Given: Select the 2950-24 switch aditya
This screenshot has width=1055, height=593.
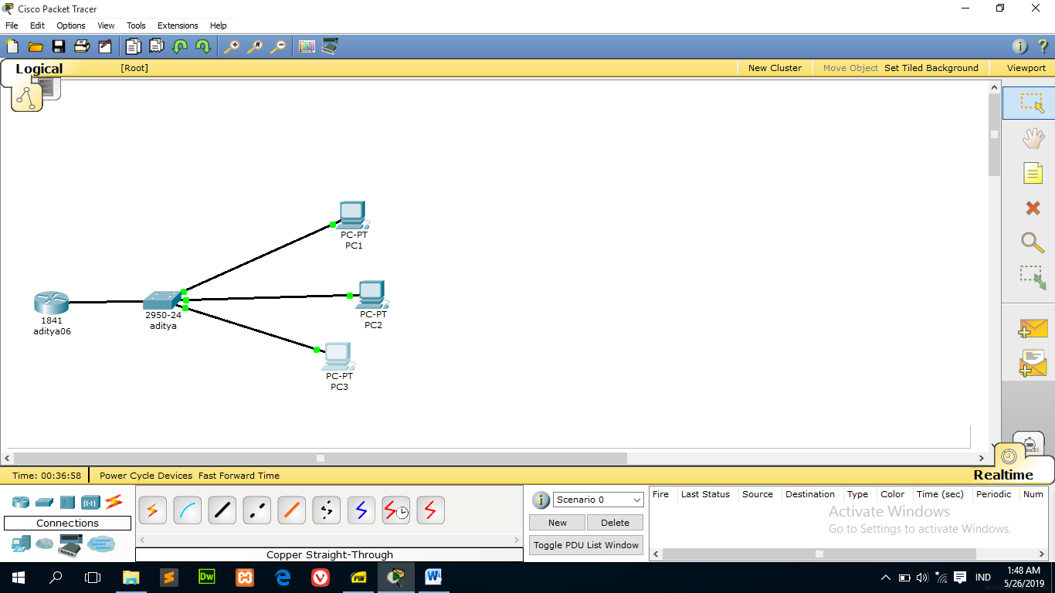Looking at the screenshot, I should (162, 300).
